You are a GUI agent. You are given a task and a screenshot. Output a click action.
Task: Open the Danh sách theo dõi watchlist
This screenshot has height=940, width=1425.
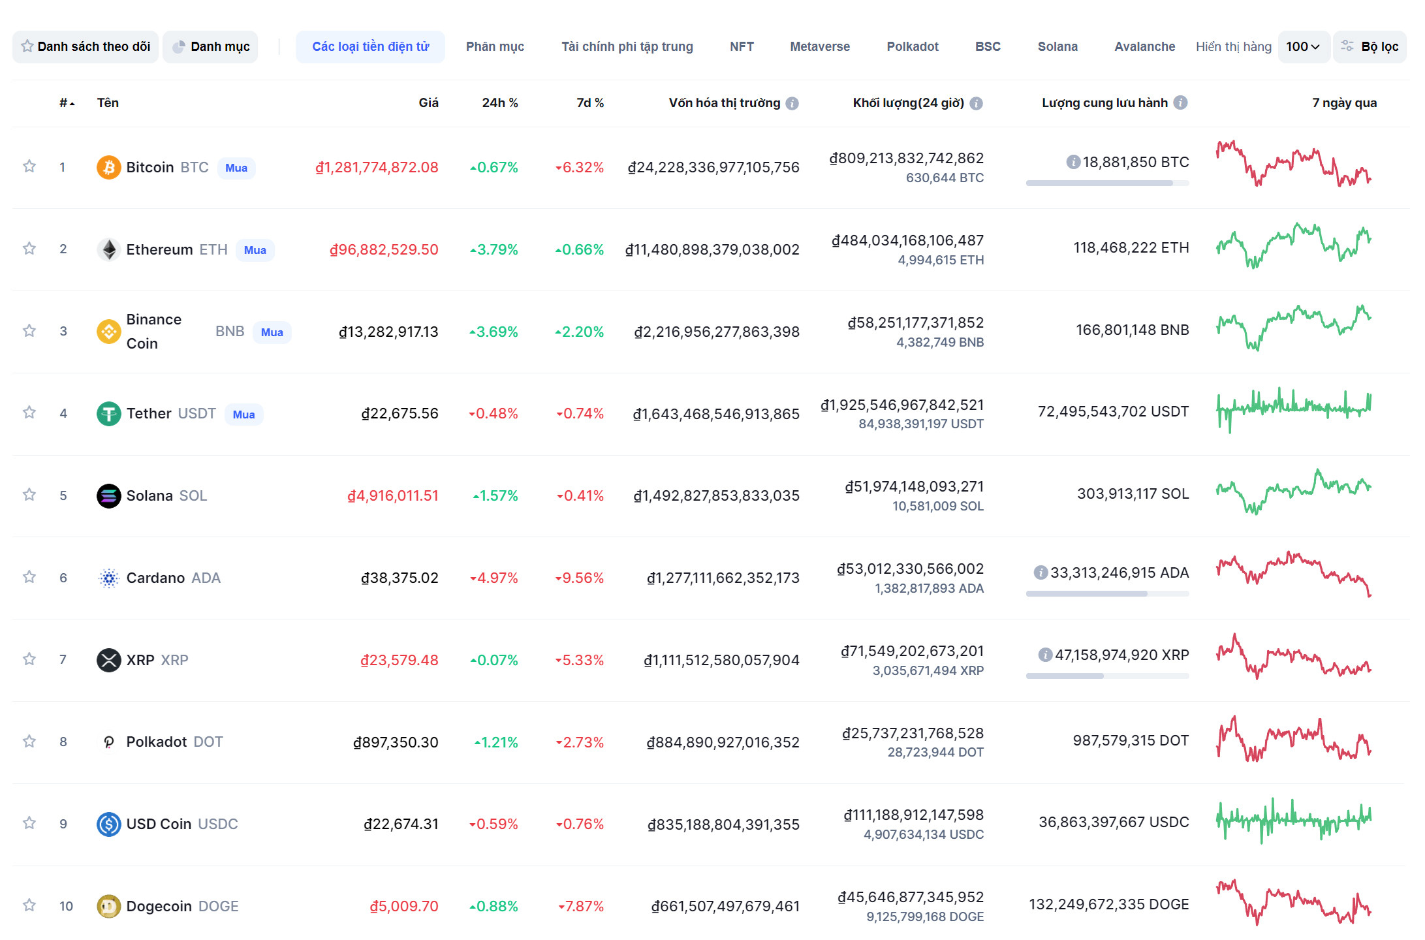tap(86, 47)
